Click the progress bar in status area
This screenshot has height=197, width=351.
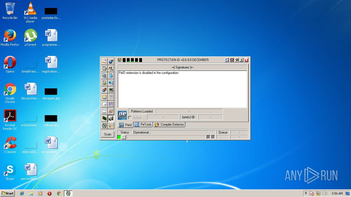click(x=166, y=137)
